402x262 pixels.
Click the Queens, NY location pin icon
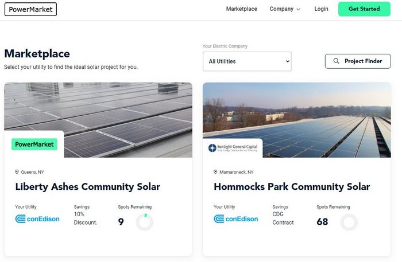click(x=17, y=172)
